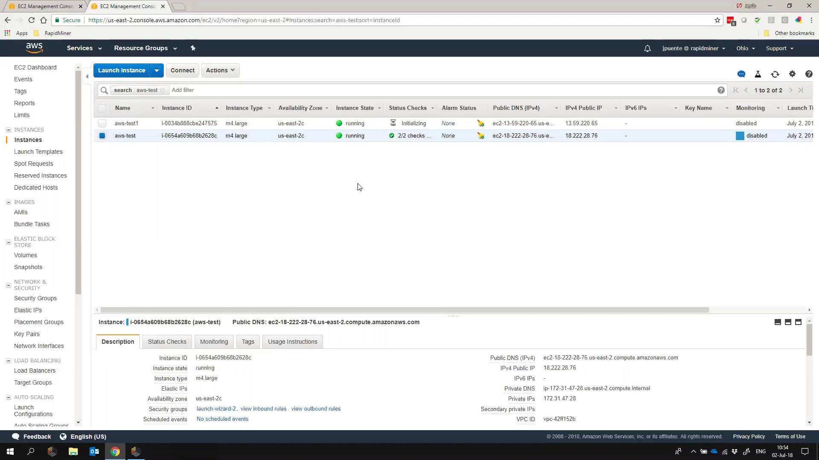Click alarm icon for aws-test1 row
The image size is (819, 460).
[x=481, y=124]
